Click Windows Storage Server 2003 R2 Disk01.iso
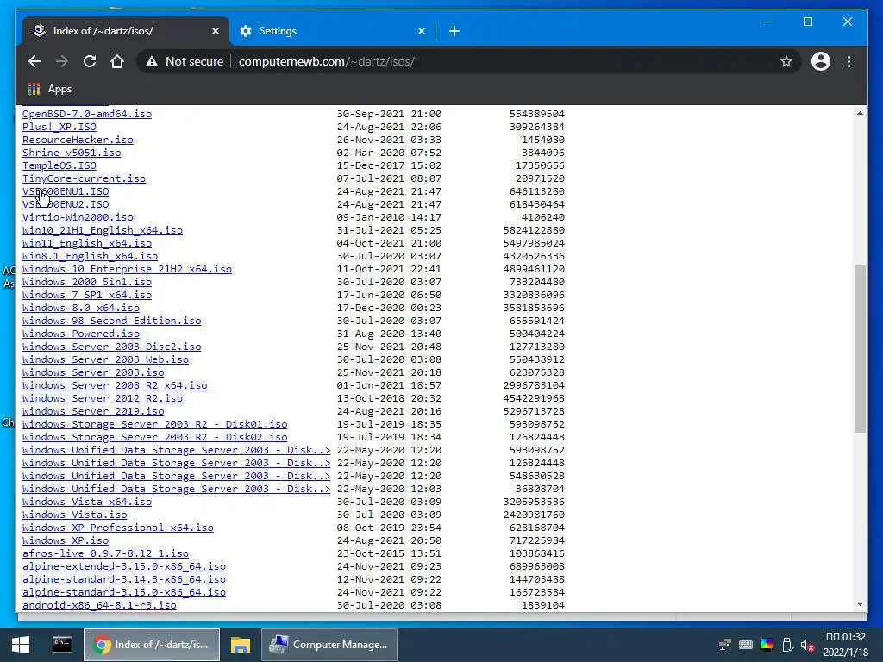The width and height of the screenshot is (883, 662). pos(155,424)
